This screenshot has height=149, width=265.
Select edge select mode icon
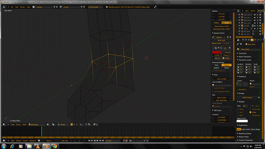tap(74, 124)
